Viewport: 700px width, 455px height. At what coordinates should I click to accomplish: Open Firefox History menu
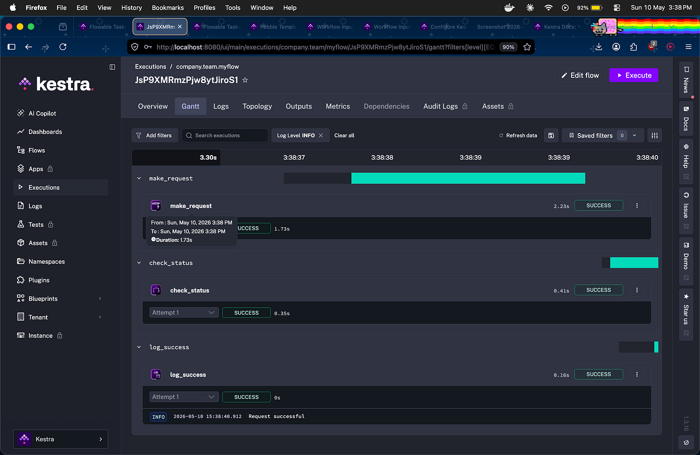click(131, 7)
